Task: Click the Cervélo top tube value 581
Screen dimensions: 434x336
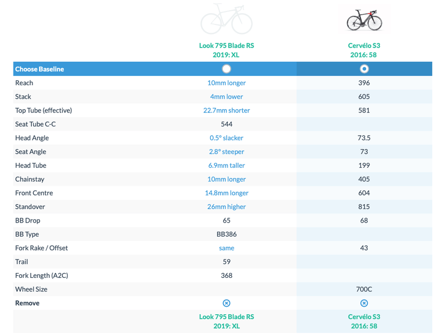Action: (364, 110)
